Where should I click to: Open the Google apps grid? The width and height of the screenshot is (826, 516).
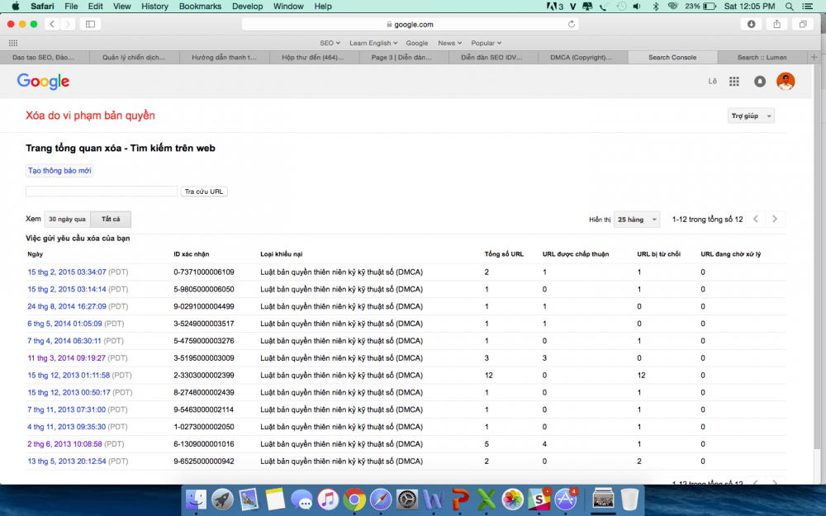click(x=733, y=81)
